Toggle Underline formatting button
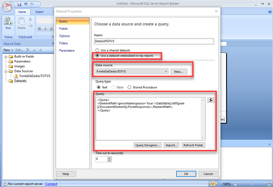 (x=51, y=29)
